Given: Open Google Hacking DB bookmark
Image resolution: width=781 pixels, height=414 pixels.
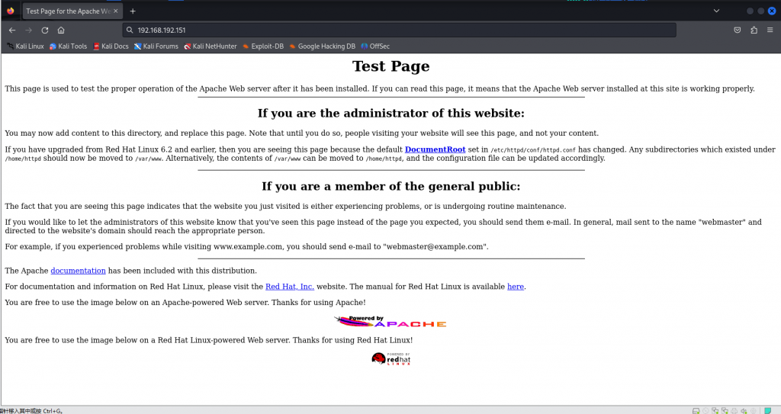Looking at the screenshot, I should 323,47.
